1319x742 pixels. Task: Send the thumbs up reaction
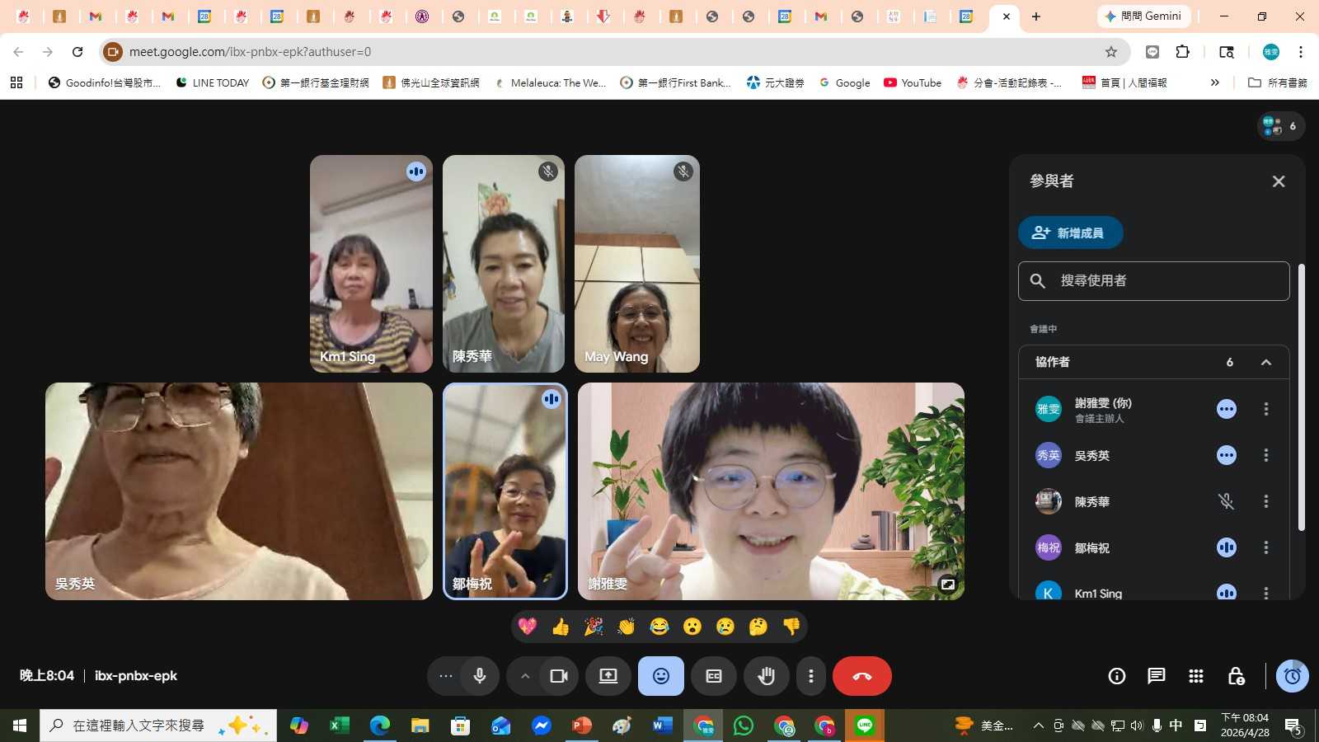point(561,627)
